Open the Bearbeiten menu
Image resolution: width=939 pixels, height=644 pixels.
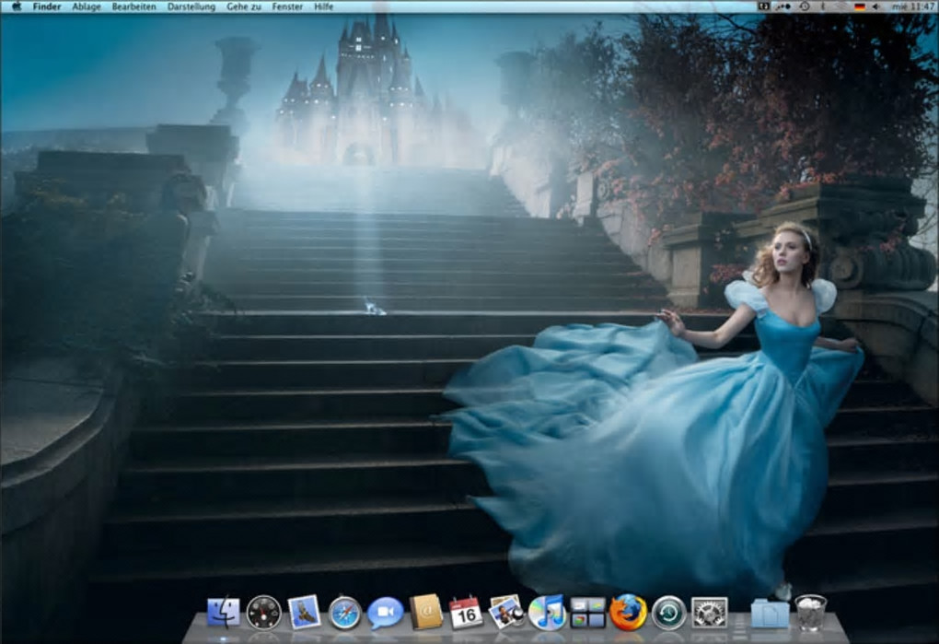pyautogui.click(x=133, y=6)
